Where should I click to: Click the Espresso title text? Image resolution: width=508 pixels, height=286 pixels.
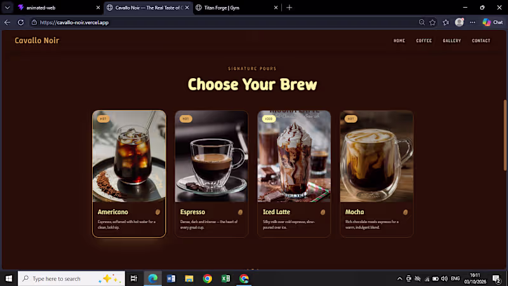pyautogui.click(x=192, y=212)
